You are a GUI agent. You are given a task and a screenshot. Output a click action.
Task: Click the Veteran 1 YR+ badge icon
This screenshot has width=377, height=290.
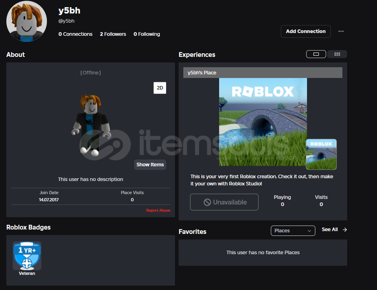(27, 256)
